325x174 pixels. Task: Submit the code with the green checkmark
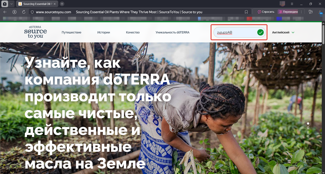(260, 33)
